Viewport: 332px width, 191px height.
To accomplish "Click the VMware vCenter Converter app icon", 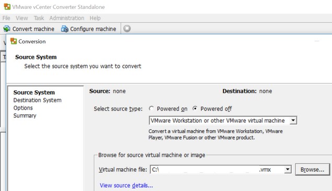I will pos(7,7).
